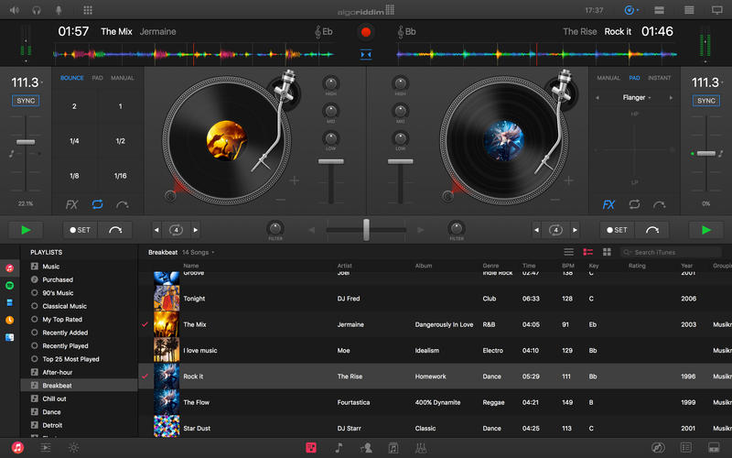Play the left deck
Viewport: 732px width, 458px height.
[26, 230]
